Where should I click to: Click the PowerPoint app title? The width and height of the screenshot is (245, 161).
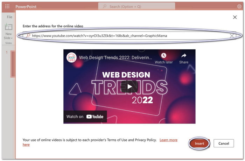point(26,7)
